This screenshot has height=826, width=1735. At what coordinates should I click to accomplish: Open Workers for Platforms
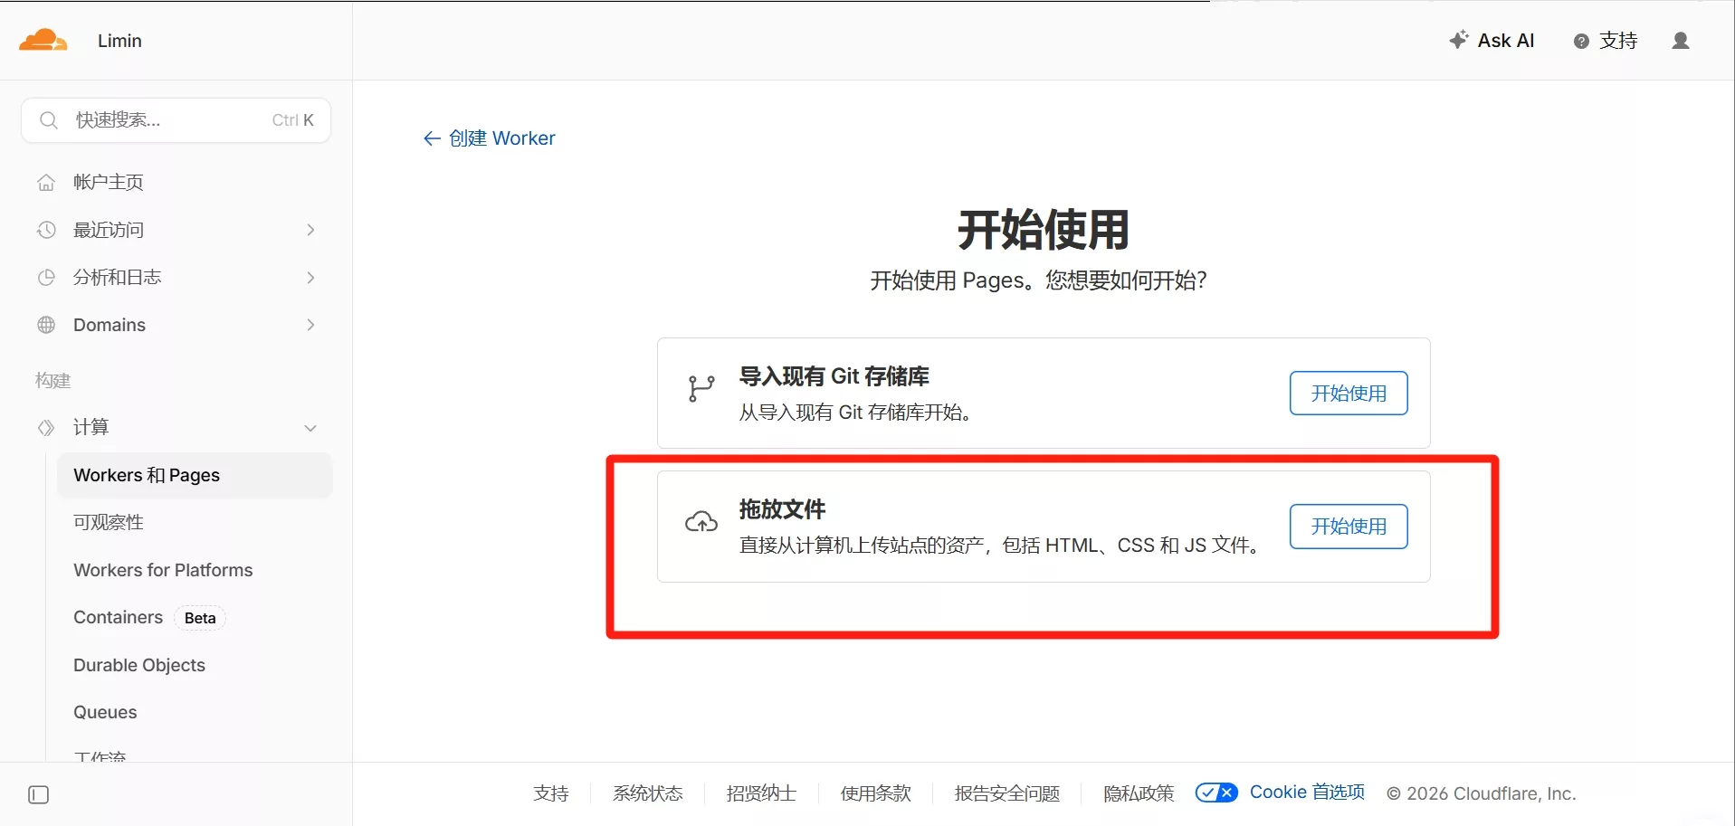point(163,570)
